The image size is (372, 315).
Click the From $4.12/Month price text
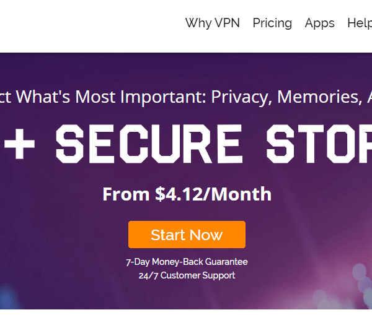tap(187, 194)
